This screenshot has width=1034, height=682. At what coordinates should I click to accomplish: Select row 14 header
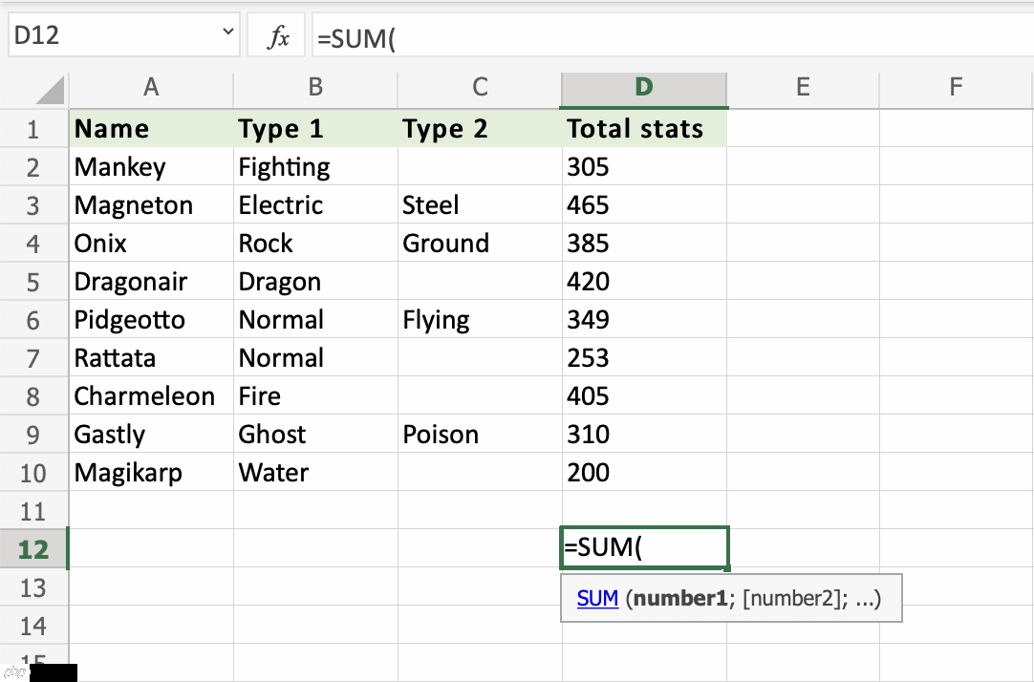pos(33,626)
